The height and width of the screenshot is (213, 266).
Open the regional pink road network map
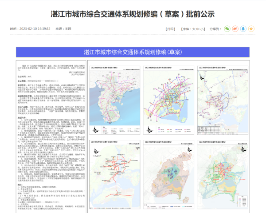click(115, 100)
